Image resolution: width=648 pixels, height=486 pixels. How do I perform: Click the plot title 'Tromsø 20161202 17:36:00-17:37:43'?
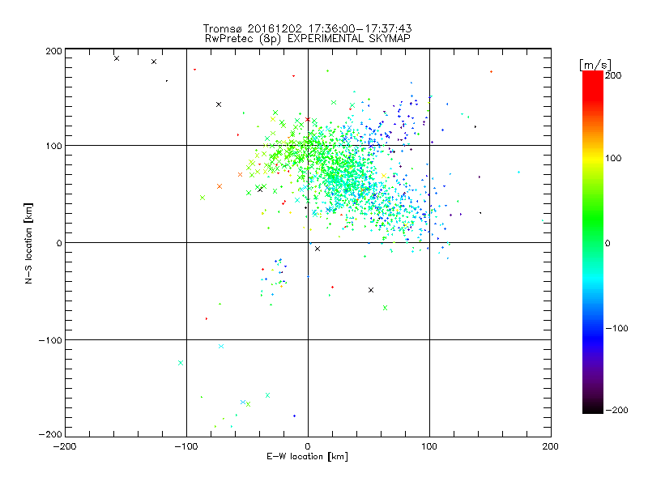click(307, 28)
